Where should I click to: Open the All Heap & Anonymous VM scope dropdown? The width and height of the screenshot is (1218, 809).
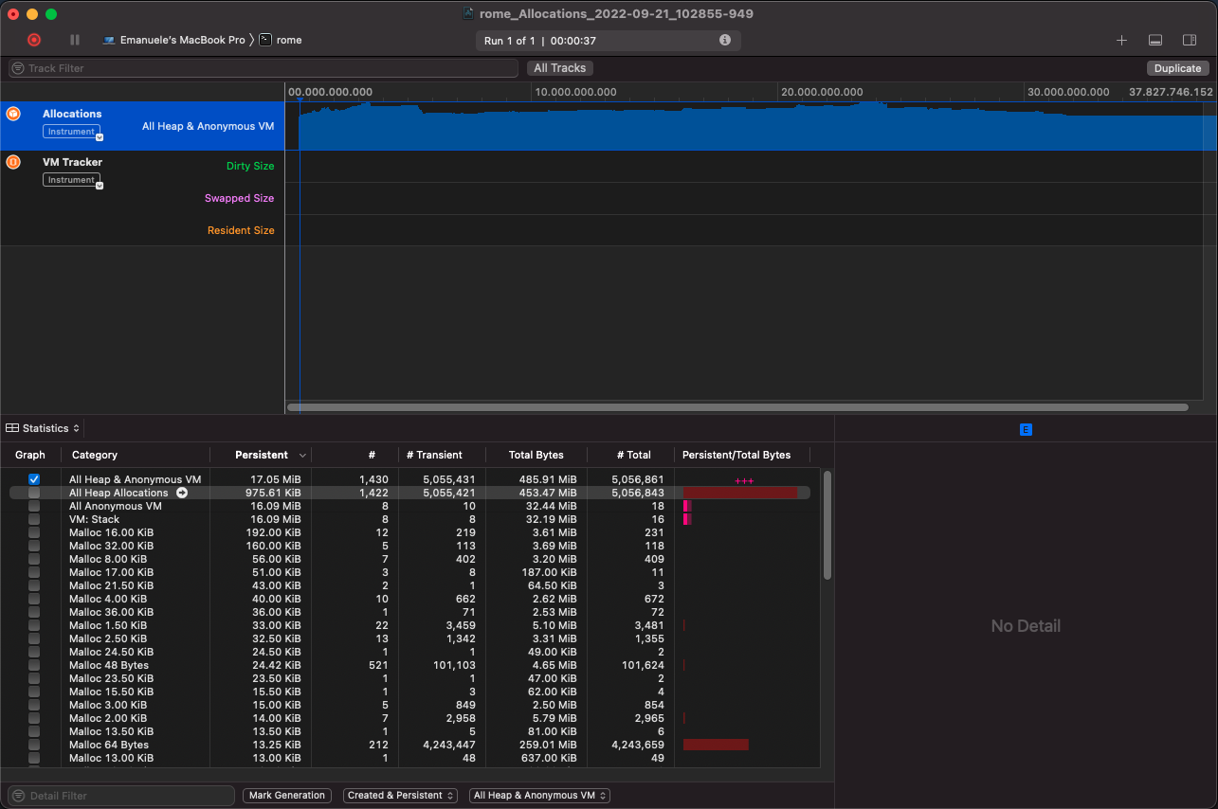point(539,796)
